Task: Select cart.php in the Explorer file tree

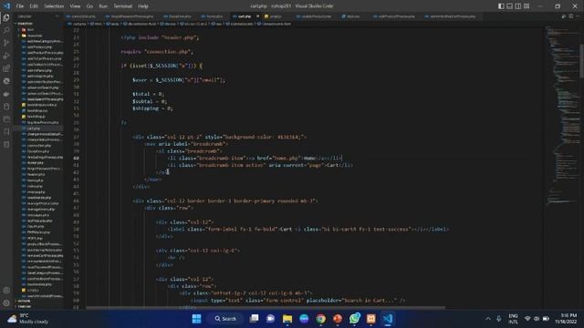Action: click(34, 128)
